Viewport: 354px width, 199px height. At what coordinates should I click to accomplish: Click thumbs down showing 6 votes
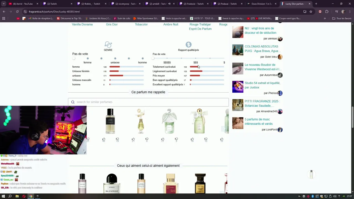point(147,140)
